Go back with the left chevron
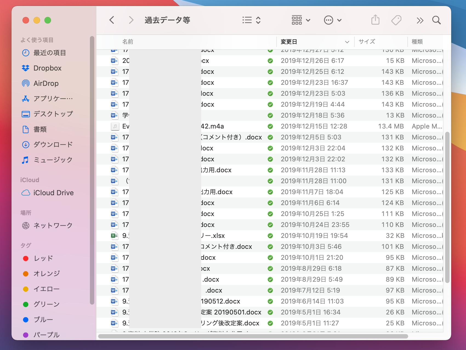 pyautogui.click(x=112, y=20)
